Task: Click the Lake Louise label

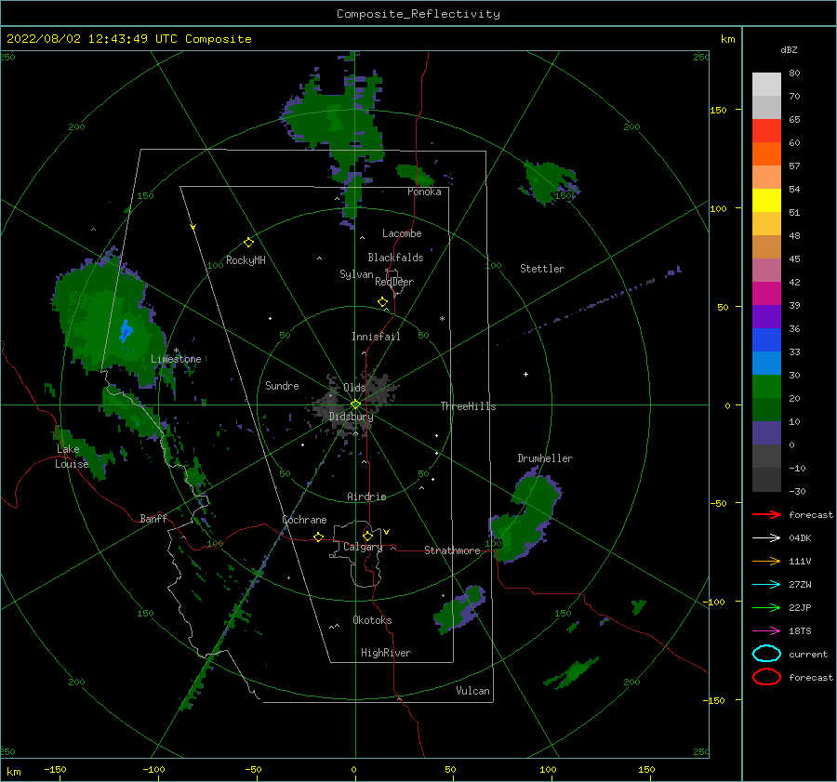Action: click(x=72, y=457)
